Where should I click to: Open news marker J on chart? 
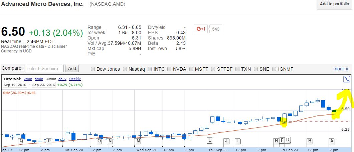pos(226,141)
